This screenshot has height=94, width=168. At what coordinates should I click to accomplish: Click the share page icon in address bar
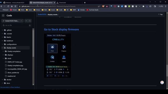click(99, 6)
